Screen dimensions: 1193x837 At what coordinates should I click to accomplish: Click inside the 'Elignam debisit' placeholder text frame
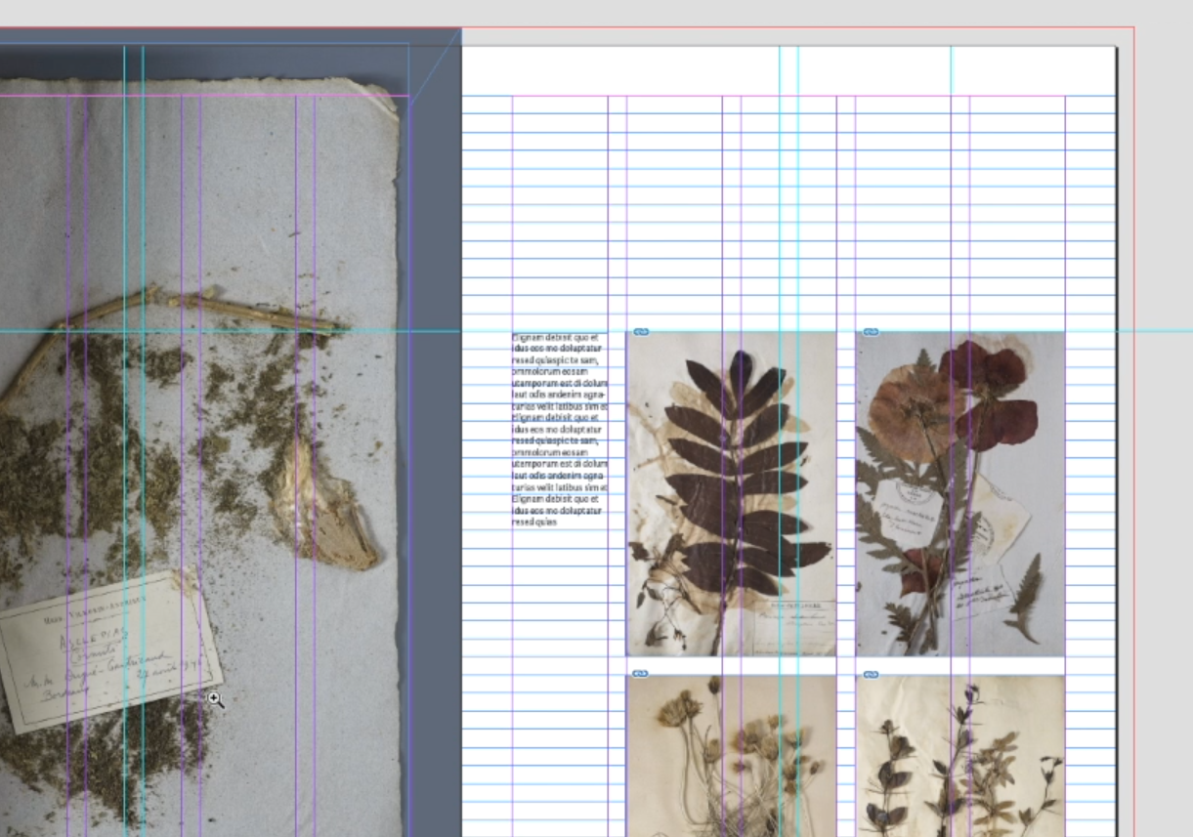pos(559,430)
